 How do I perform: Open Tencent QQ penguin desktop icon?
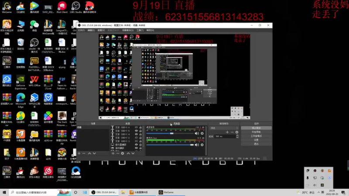21,172
